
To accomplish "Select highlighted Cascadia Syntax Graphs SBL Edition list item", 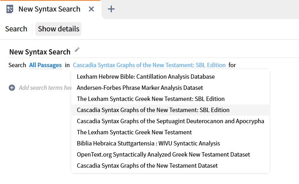I will point(170,110).
